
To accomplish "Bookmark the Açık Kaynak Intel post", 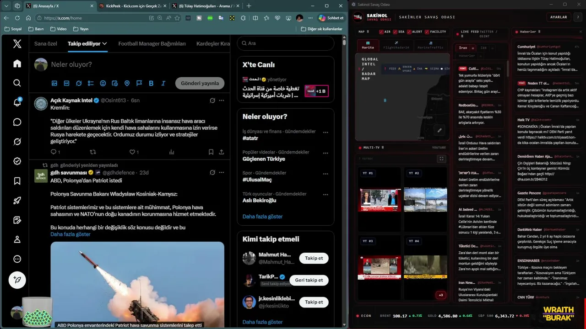I will [211, 152].
